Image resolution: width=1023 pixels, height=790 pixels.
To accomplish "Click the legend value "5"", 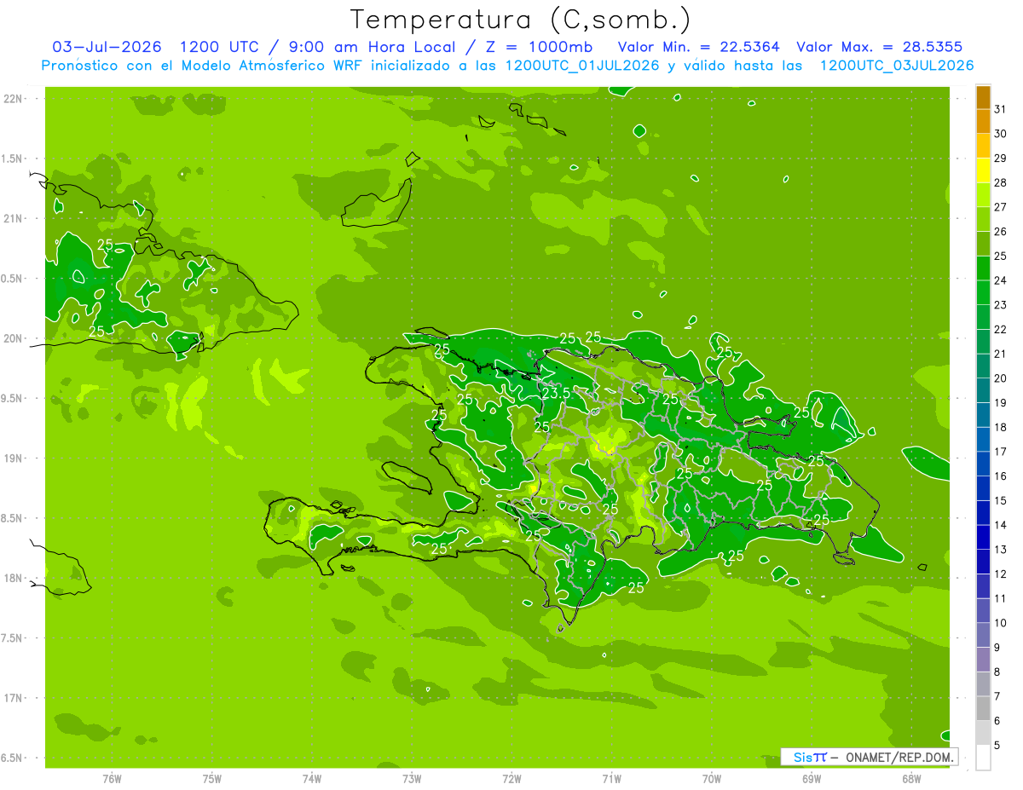I will (x=997, y=746).
